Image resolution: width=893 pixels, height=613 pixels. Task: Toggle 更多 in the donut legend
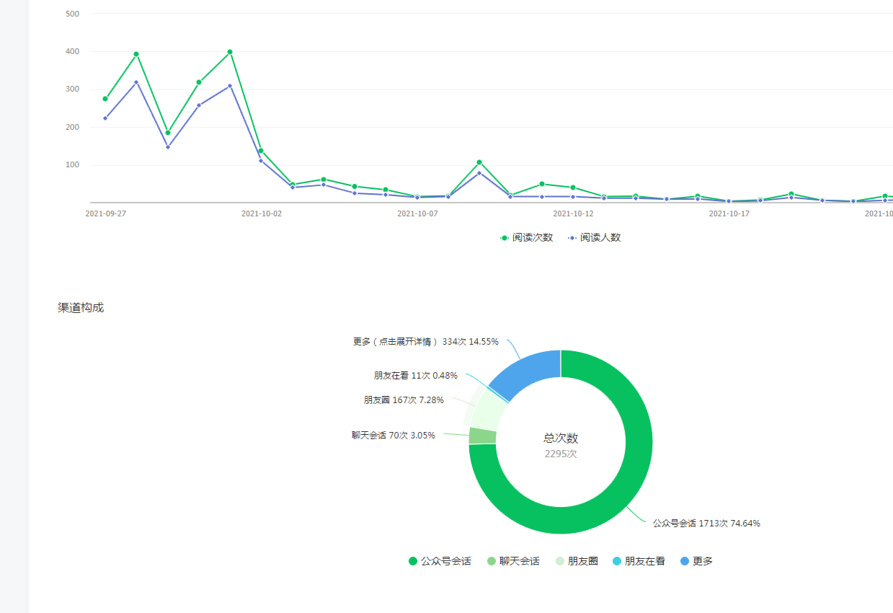[x=696, y=561]
